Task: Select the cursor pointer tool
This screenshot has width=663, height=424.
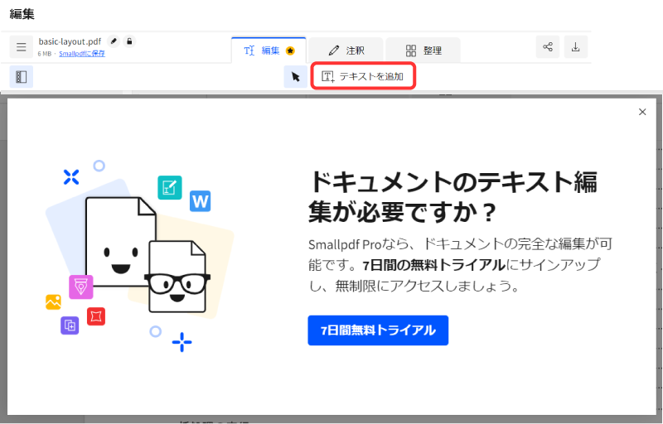Action: click(296, 77)
